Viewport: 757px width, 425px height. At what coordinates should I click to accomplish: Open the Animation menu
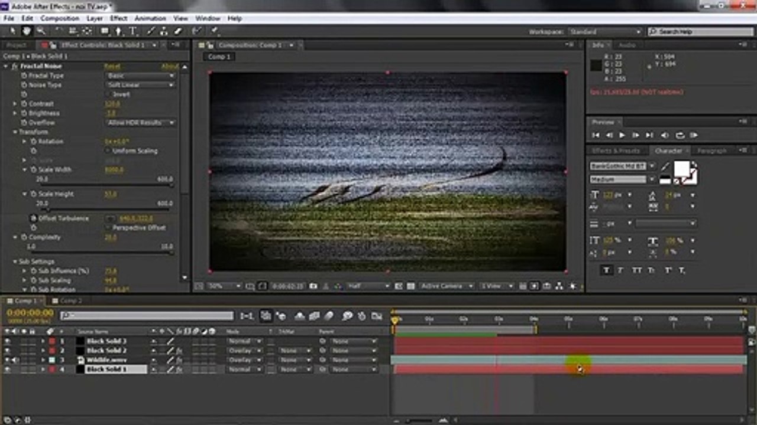[x=150, y=18]
